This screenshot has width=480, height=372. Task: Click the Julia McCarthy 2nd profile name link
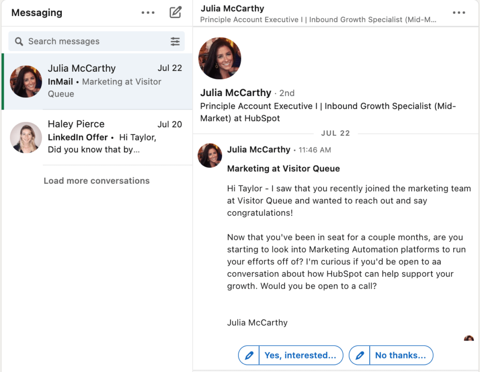[x=236, y=93]
